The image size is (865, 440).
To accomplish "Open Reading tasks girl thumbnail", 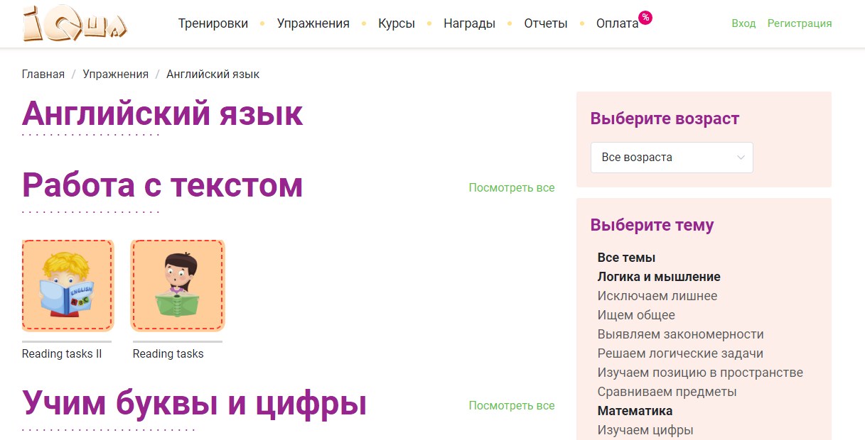I will click(178, 285).
